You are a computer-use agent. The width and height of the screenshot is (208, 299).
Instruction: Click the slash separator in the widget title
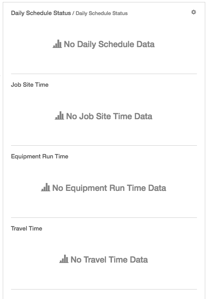tap(73, 13)
